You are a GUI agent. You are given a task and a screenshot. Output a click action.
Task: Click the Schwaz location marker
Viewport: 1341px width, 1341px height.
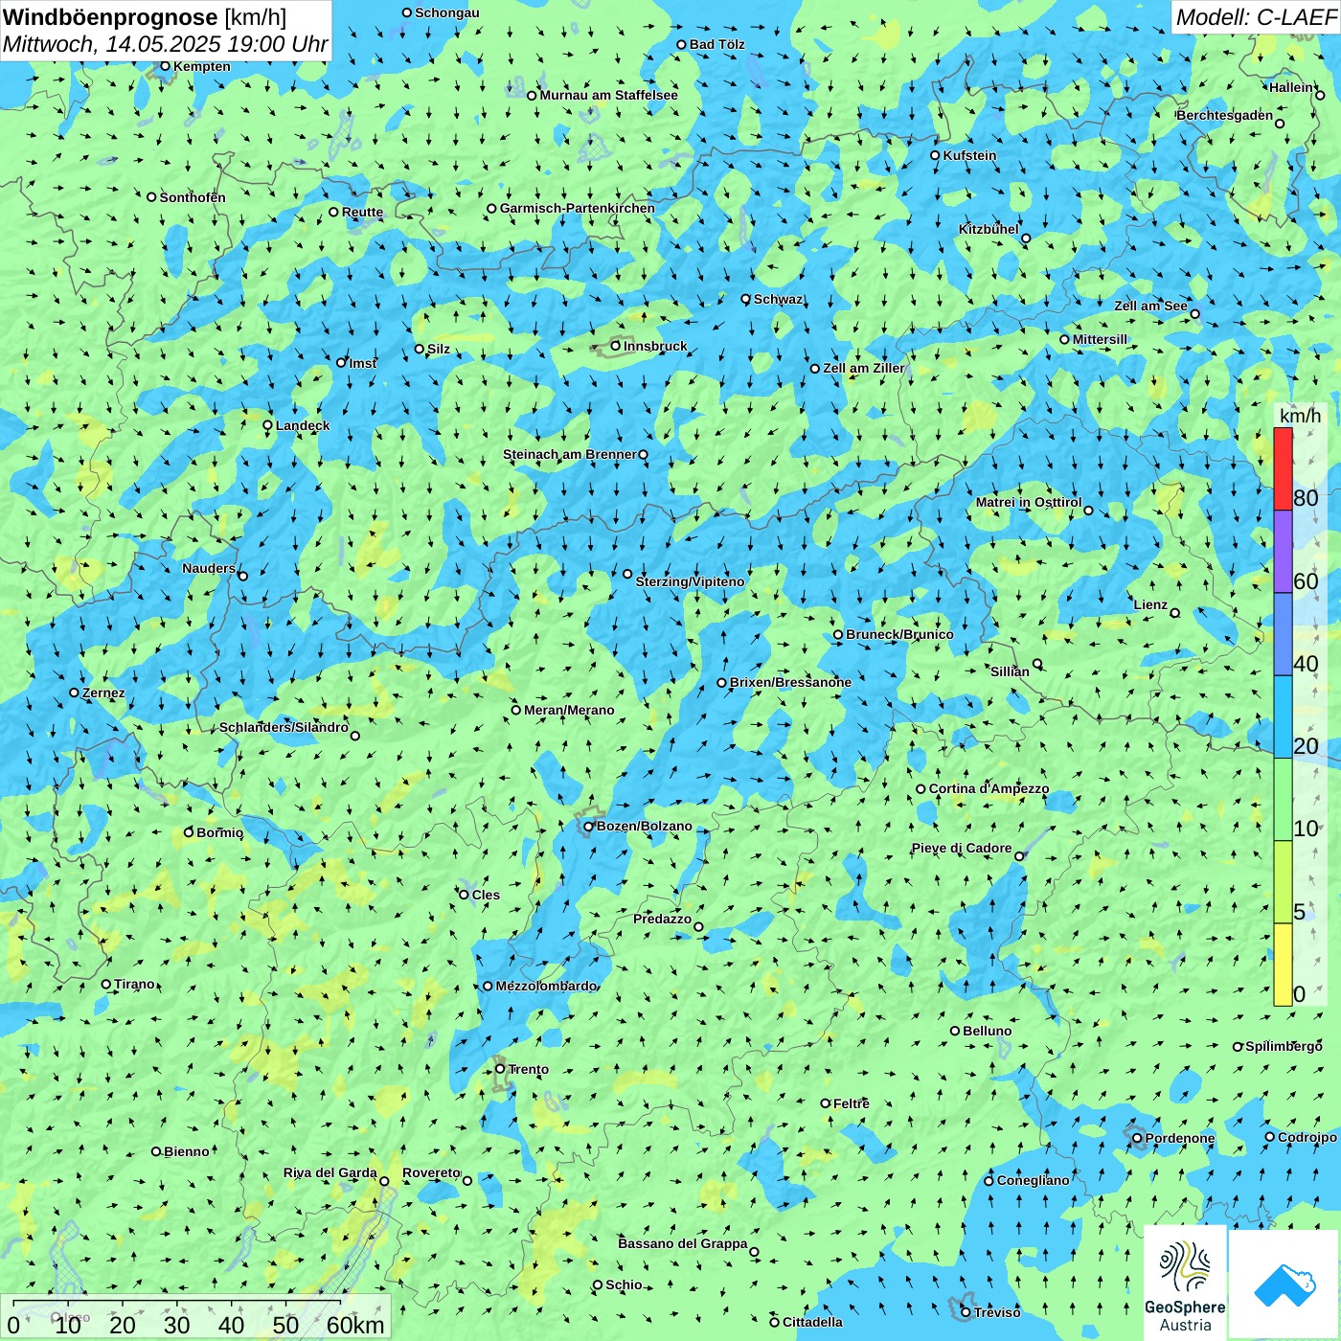pyautogui.click(x=746, y=299)
